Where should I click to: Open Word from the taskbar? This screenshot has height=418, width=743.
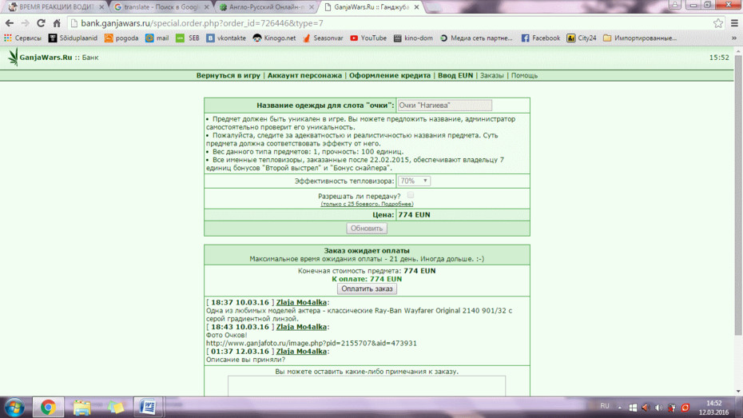[148, 407]
